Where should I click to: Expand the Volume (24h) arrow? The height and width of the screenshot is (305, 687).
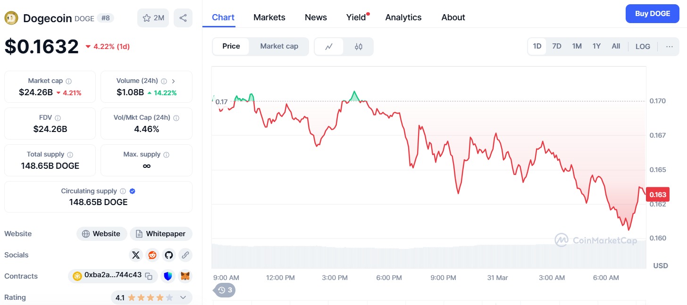point(173,81)
